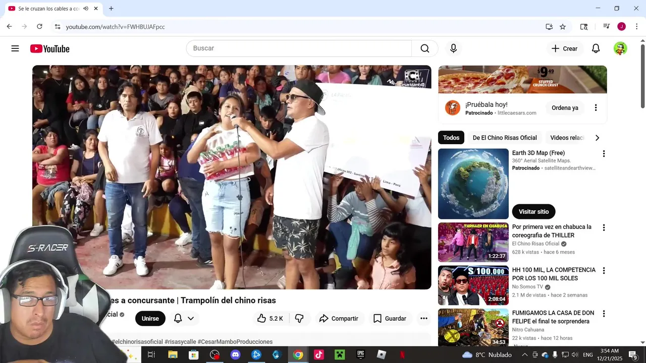Open the YouTube account avatar menu
The image size is (646, 363).
coord(620,48)
